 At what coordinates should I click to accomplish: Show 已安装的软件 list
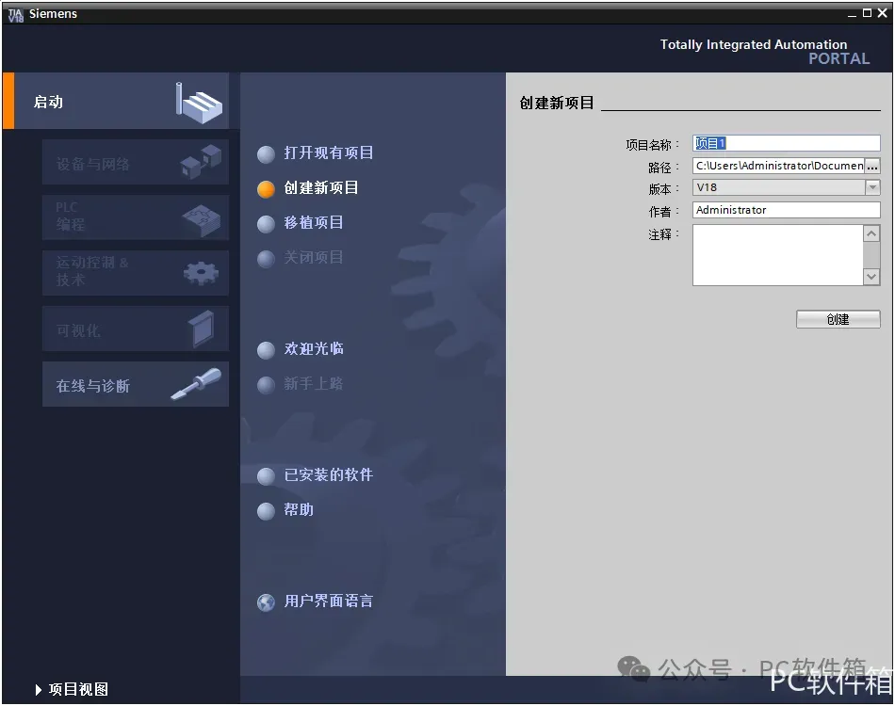(329, 474)
